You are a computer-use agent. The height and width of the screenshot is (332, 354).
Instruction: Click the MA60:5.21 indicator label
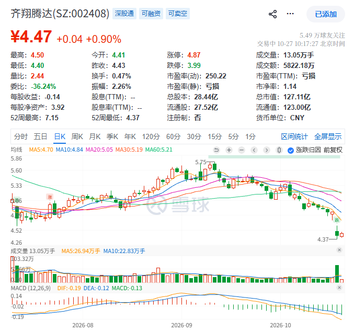159,150
